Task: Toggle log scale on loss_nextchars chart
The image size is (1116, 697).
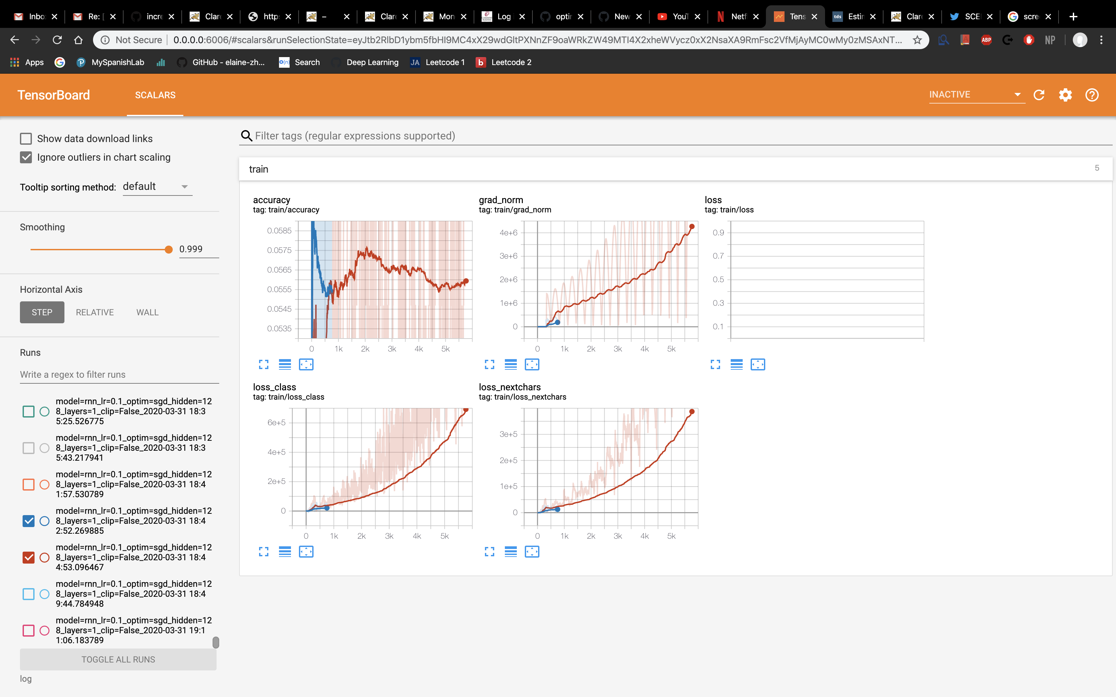Action: click(x=511, y=552)
